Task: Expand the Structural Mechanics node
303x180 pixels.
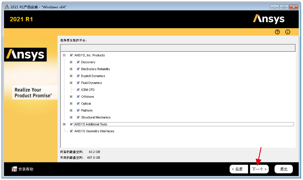Action: coord(71,117)
